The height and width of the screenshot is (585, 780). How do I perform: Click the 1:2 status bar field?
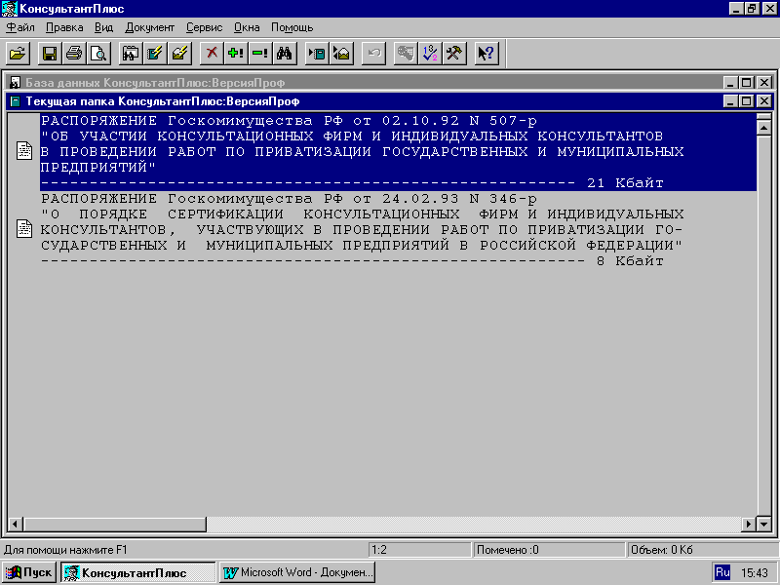click(419, 550)
